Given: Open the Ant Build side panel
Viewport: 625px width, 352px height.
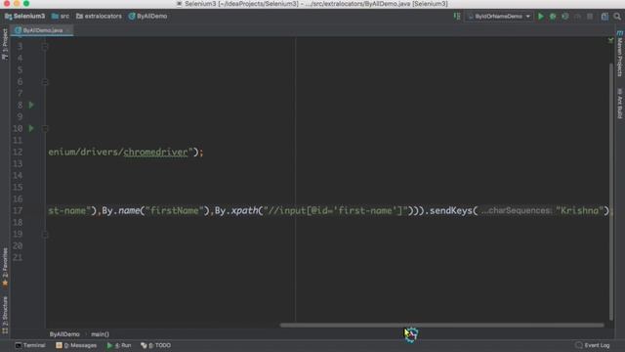Looking at the screenshot, I should point(620,103).
